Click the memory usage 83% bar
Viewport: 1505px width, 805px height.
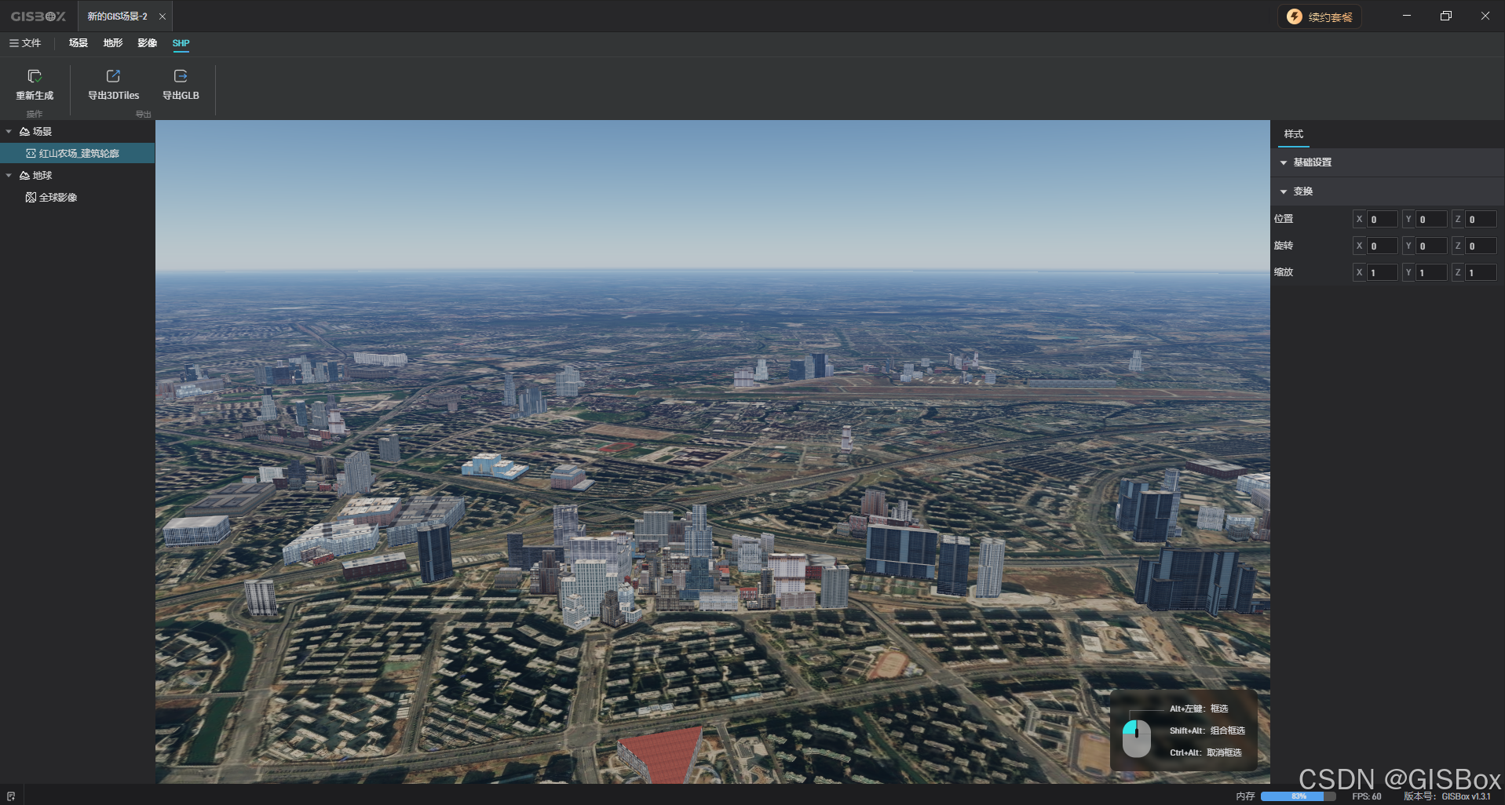(x=1298, y=796)
